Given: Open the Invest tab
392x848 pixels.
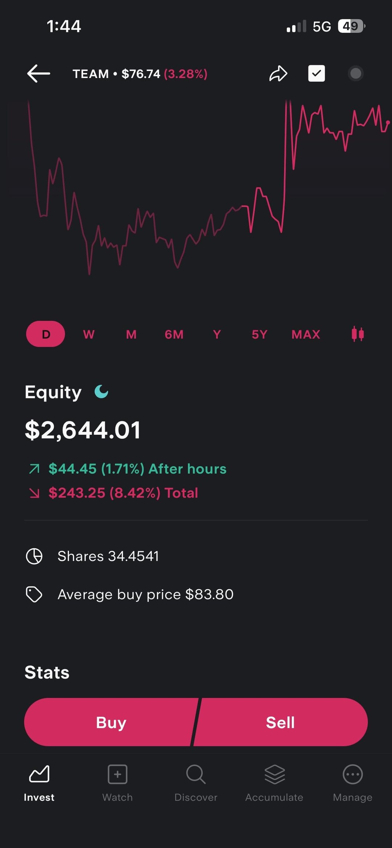Looking at the screenshot, I should click(39, 782).
